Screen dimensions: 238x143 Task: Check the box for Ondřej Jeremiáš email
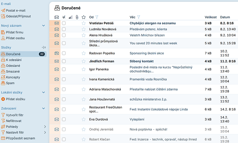click(64, 129)
